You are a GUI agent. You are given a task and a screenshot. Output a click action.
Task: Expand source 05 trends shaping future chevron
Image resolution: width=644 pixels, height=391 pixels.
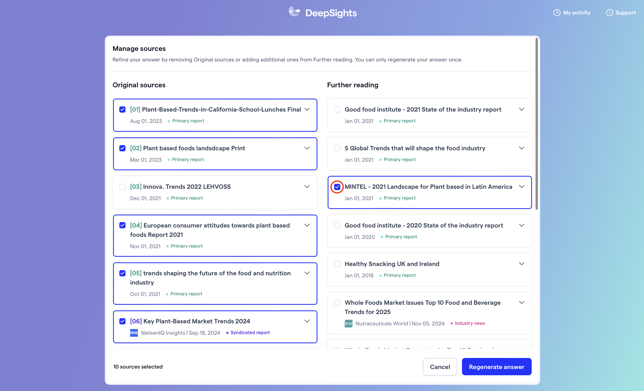pos(307,273)
